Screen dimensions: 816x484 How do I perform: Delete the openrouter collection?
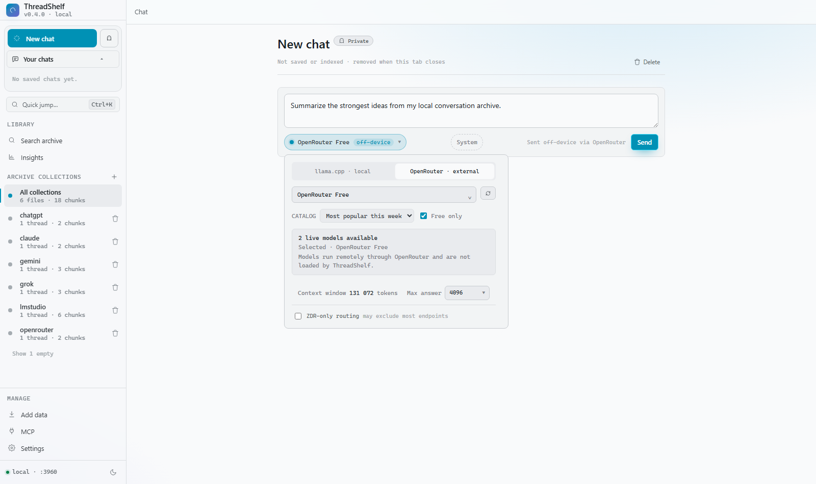click(115, 333)
